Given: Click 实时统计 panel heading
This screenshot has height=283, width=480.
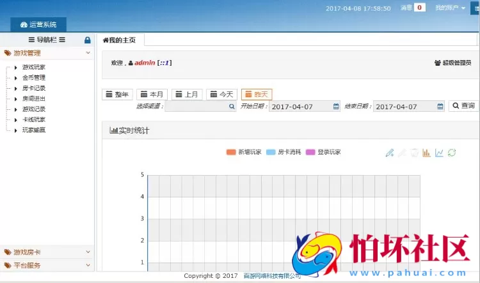Looking at the screenshot, I should click(129, 130).
